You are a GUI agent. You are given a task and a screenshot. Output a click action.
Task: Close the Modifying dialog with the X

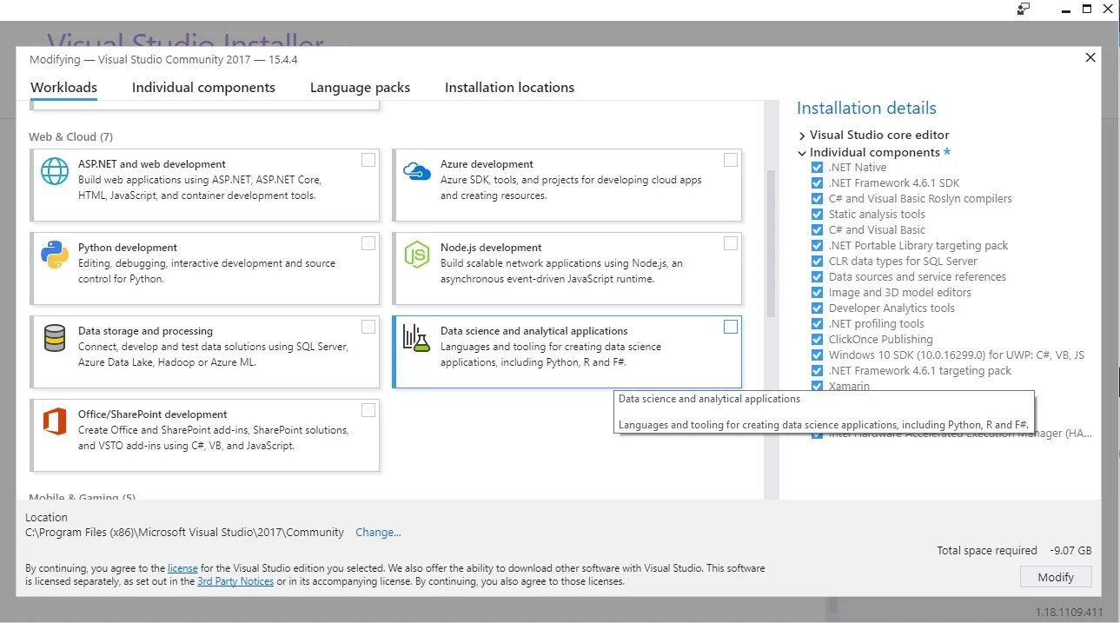(1090, 57)
